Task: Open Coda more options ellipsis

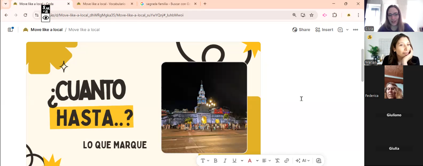Action: tap(355, 29)
